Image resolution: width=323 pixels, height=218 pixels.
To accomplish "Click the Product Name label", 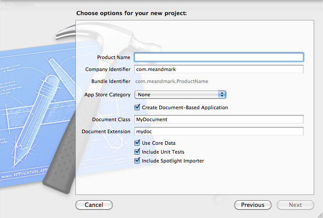I will (x=114, y=57).
